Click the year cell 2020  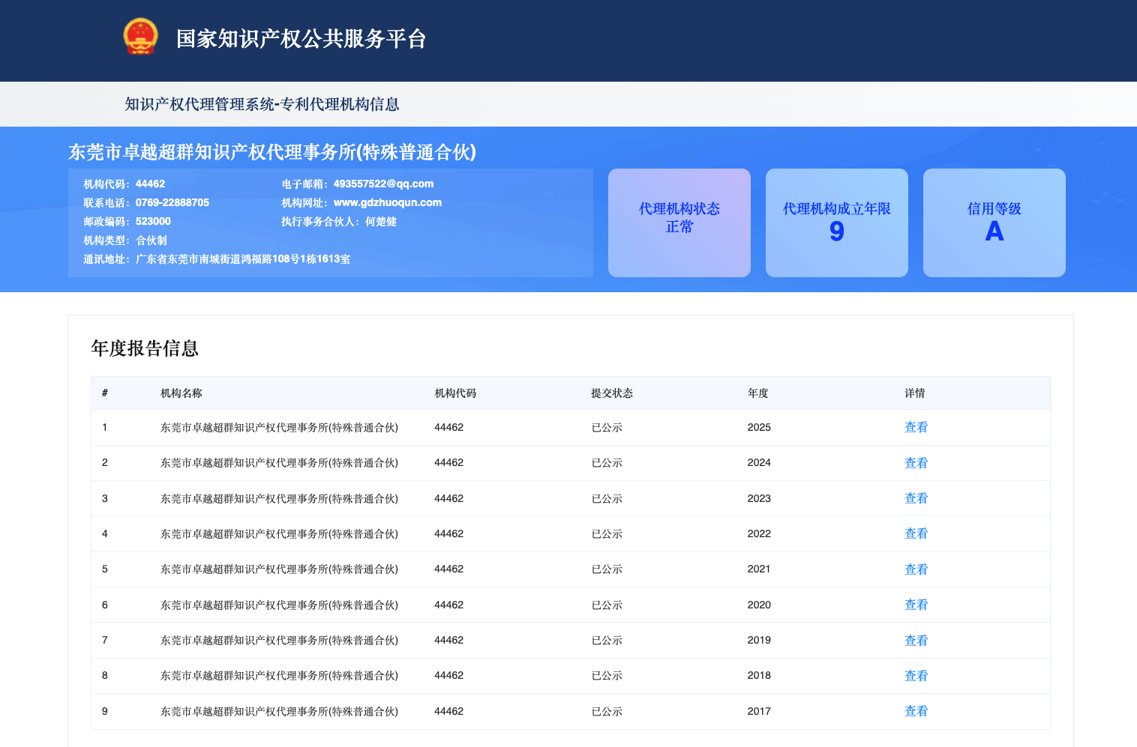[759, 605]
